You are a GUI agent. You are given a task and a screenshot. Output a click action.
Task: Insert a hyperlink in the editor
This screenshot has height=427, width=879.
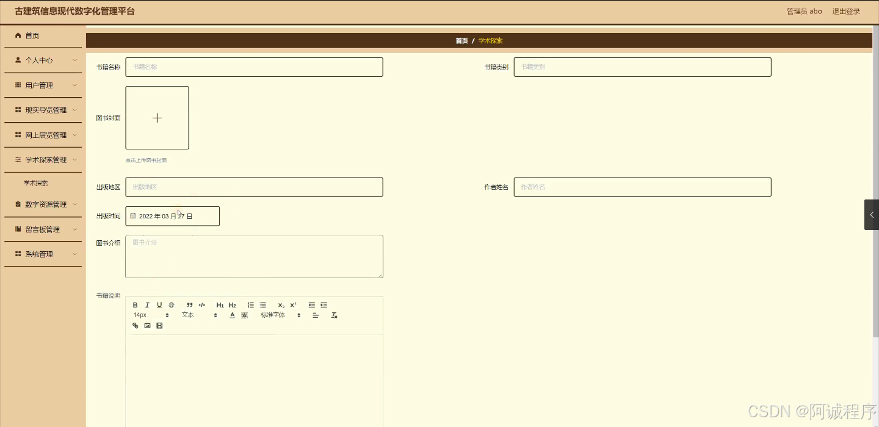tap(136, 326)
